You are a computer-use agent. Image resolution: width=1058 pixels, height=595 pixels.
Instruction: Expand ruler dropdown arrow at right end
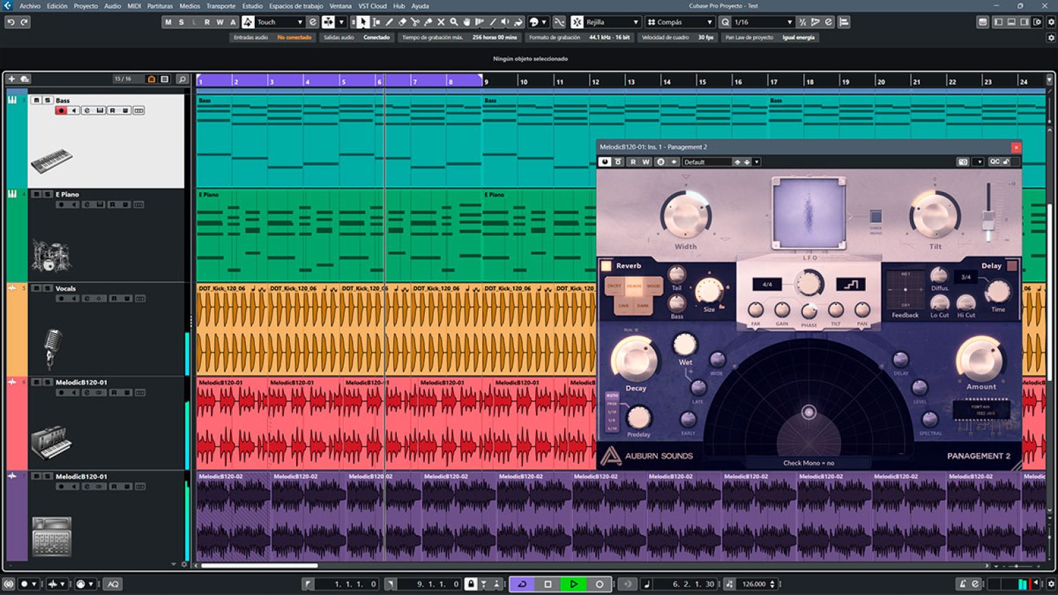1050,80
